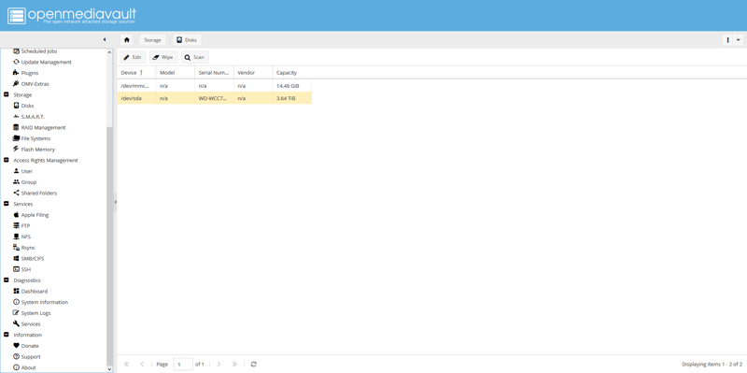Click the Wipe button
The image size is (747, 373).
(x=163, y=57)
